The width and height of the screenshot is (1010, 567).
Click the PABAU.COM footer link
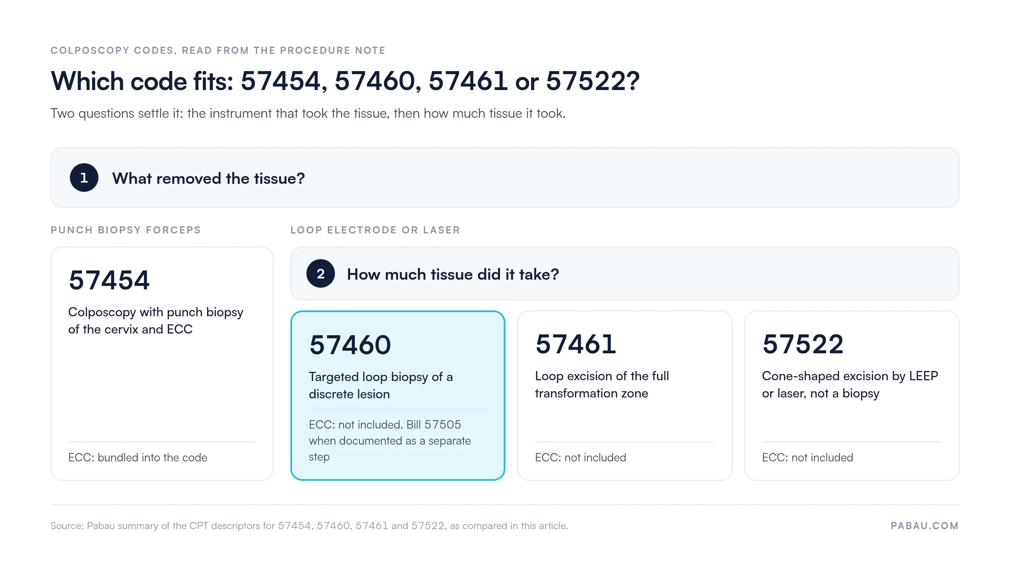[925, 526]
